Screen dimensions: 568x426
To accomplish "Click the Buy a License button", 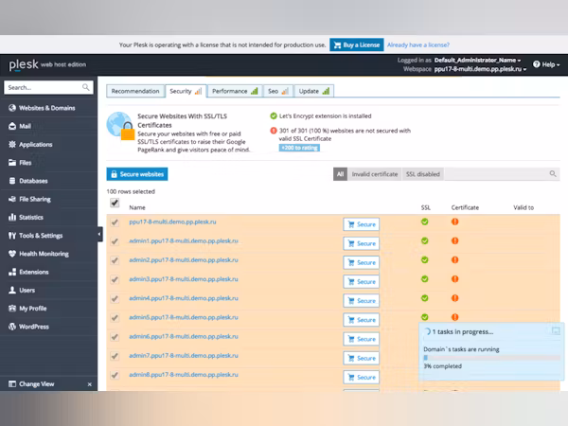I will 357,44.
